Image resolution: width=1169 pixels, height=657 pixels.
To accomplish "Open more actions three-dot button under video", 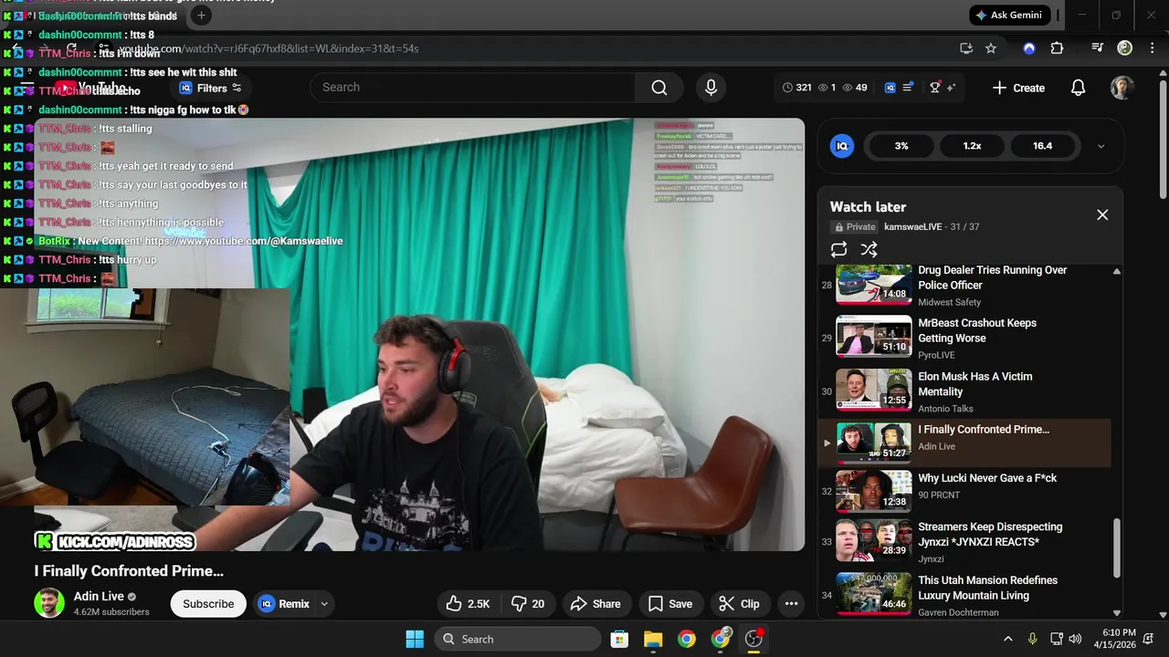I will (x=791, y=604).
